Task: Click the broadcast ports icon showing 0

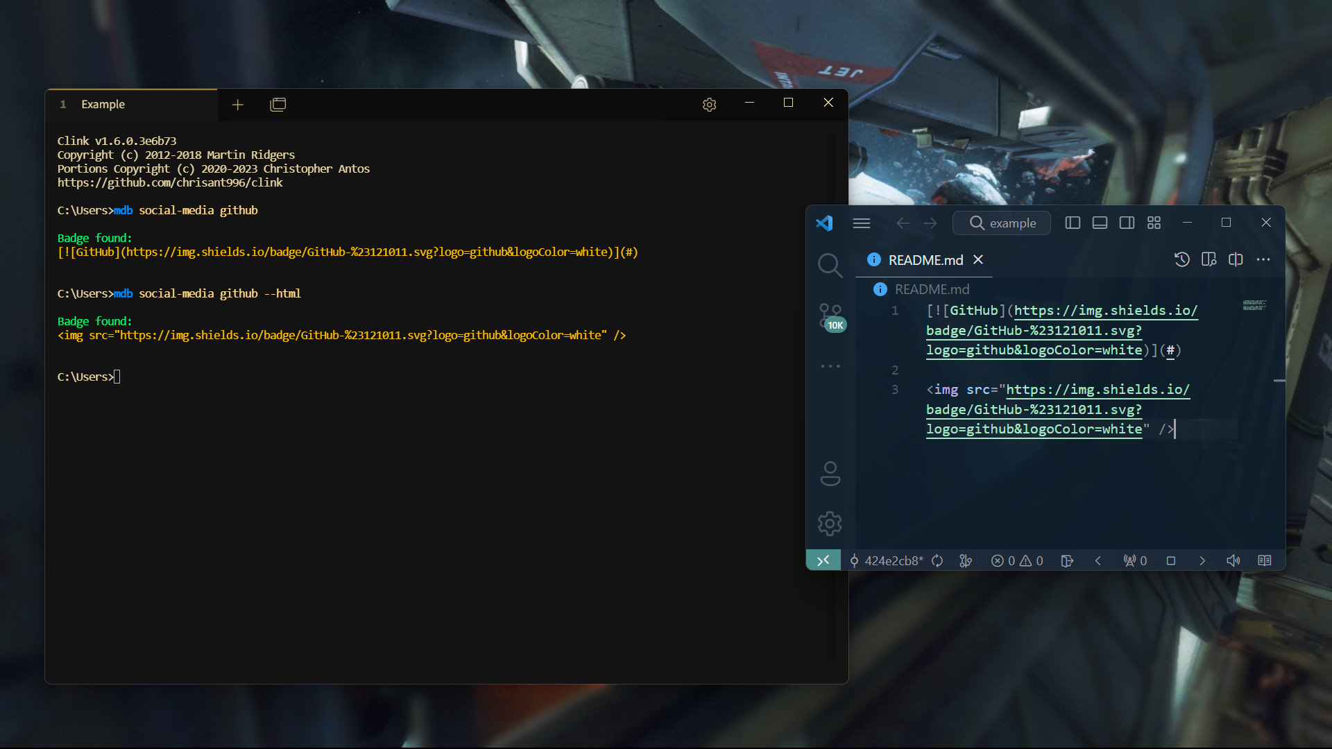Action: [1135, 560]
